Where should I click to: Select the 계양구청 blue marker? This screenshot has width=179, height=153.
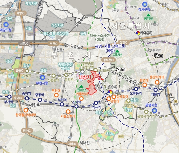[6, 24]
